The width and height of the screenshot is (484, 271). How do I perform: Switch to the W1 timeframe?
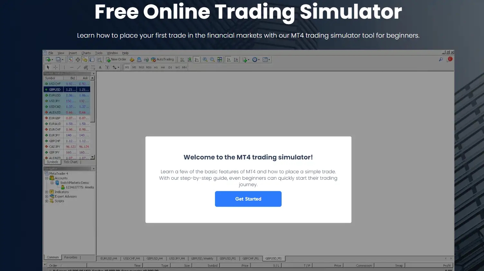[177, 67]
